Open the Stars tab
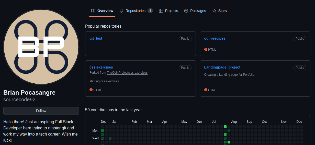 [219, 11]
